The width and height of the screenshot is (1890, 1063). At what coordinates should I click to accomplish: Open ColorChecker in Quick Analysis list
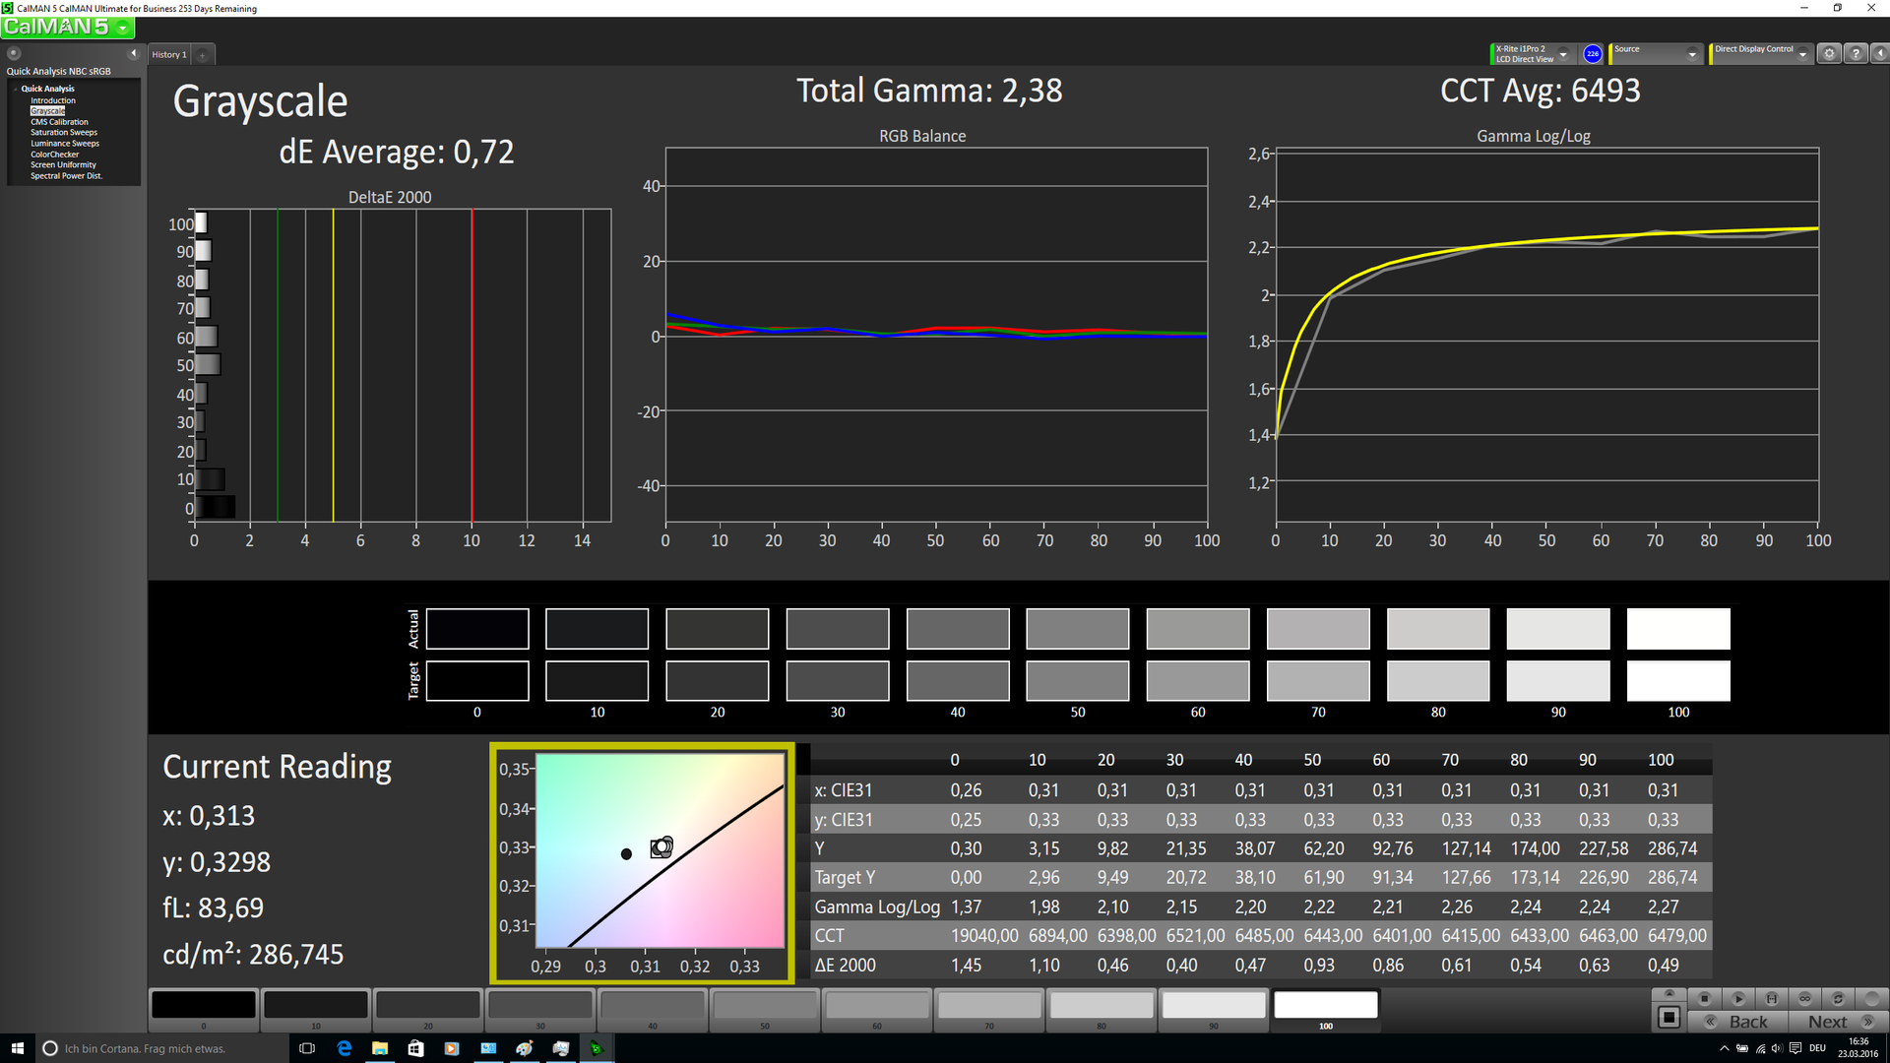click(x=54, y=155)
